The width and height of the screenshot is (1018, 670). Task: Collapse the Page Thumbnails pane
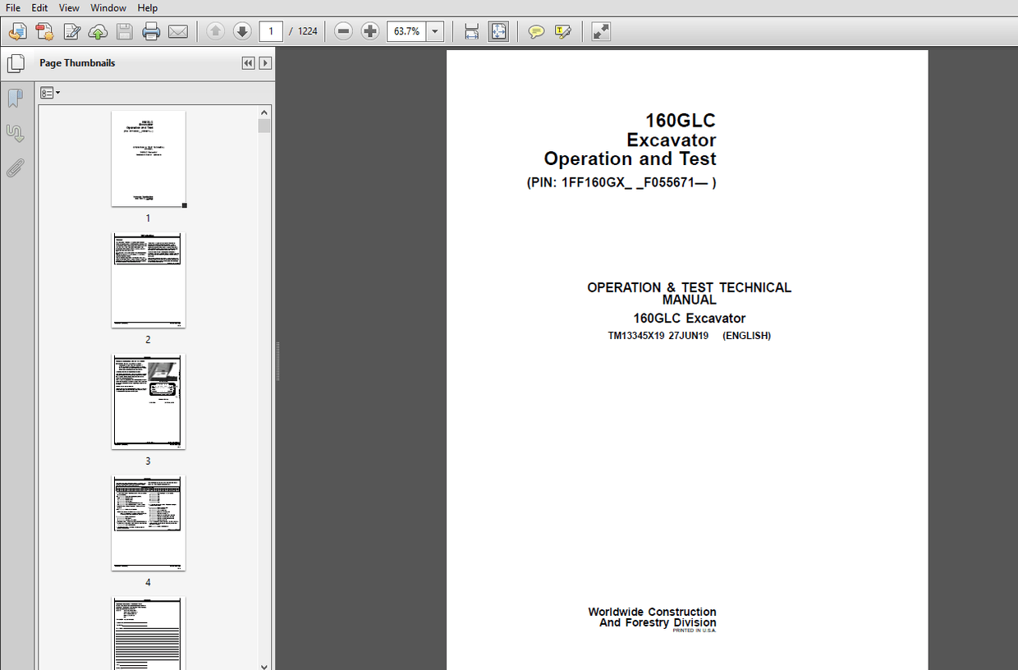(248, 62)
